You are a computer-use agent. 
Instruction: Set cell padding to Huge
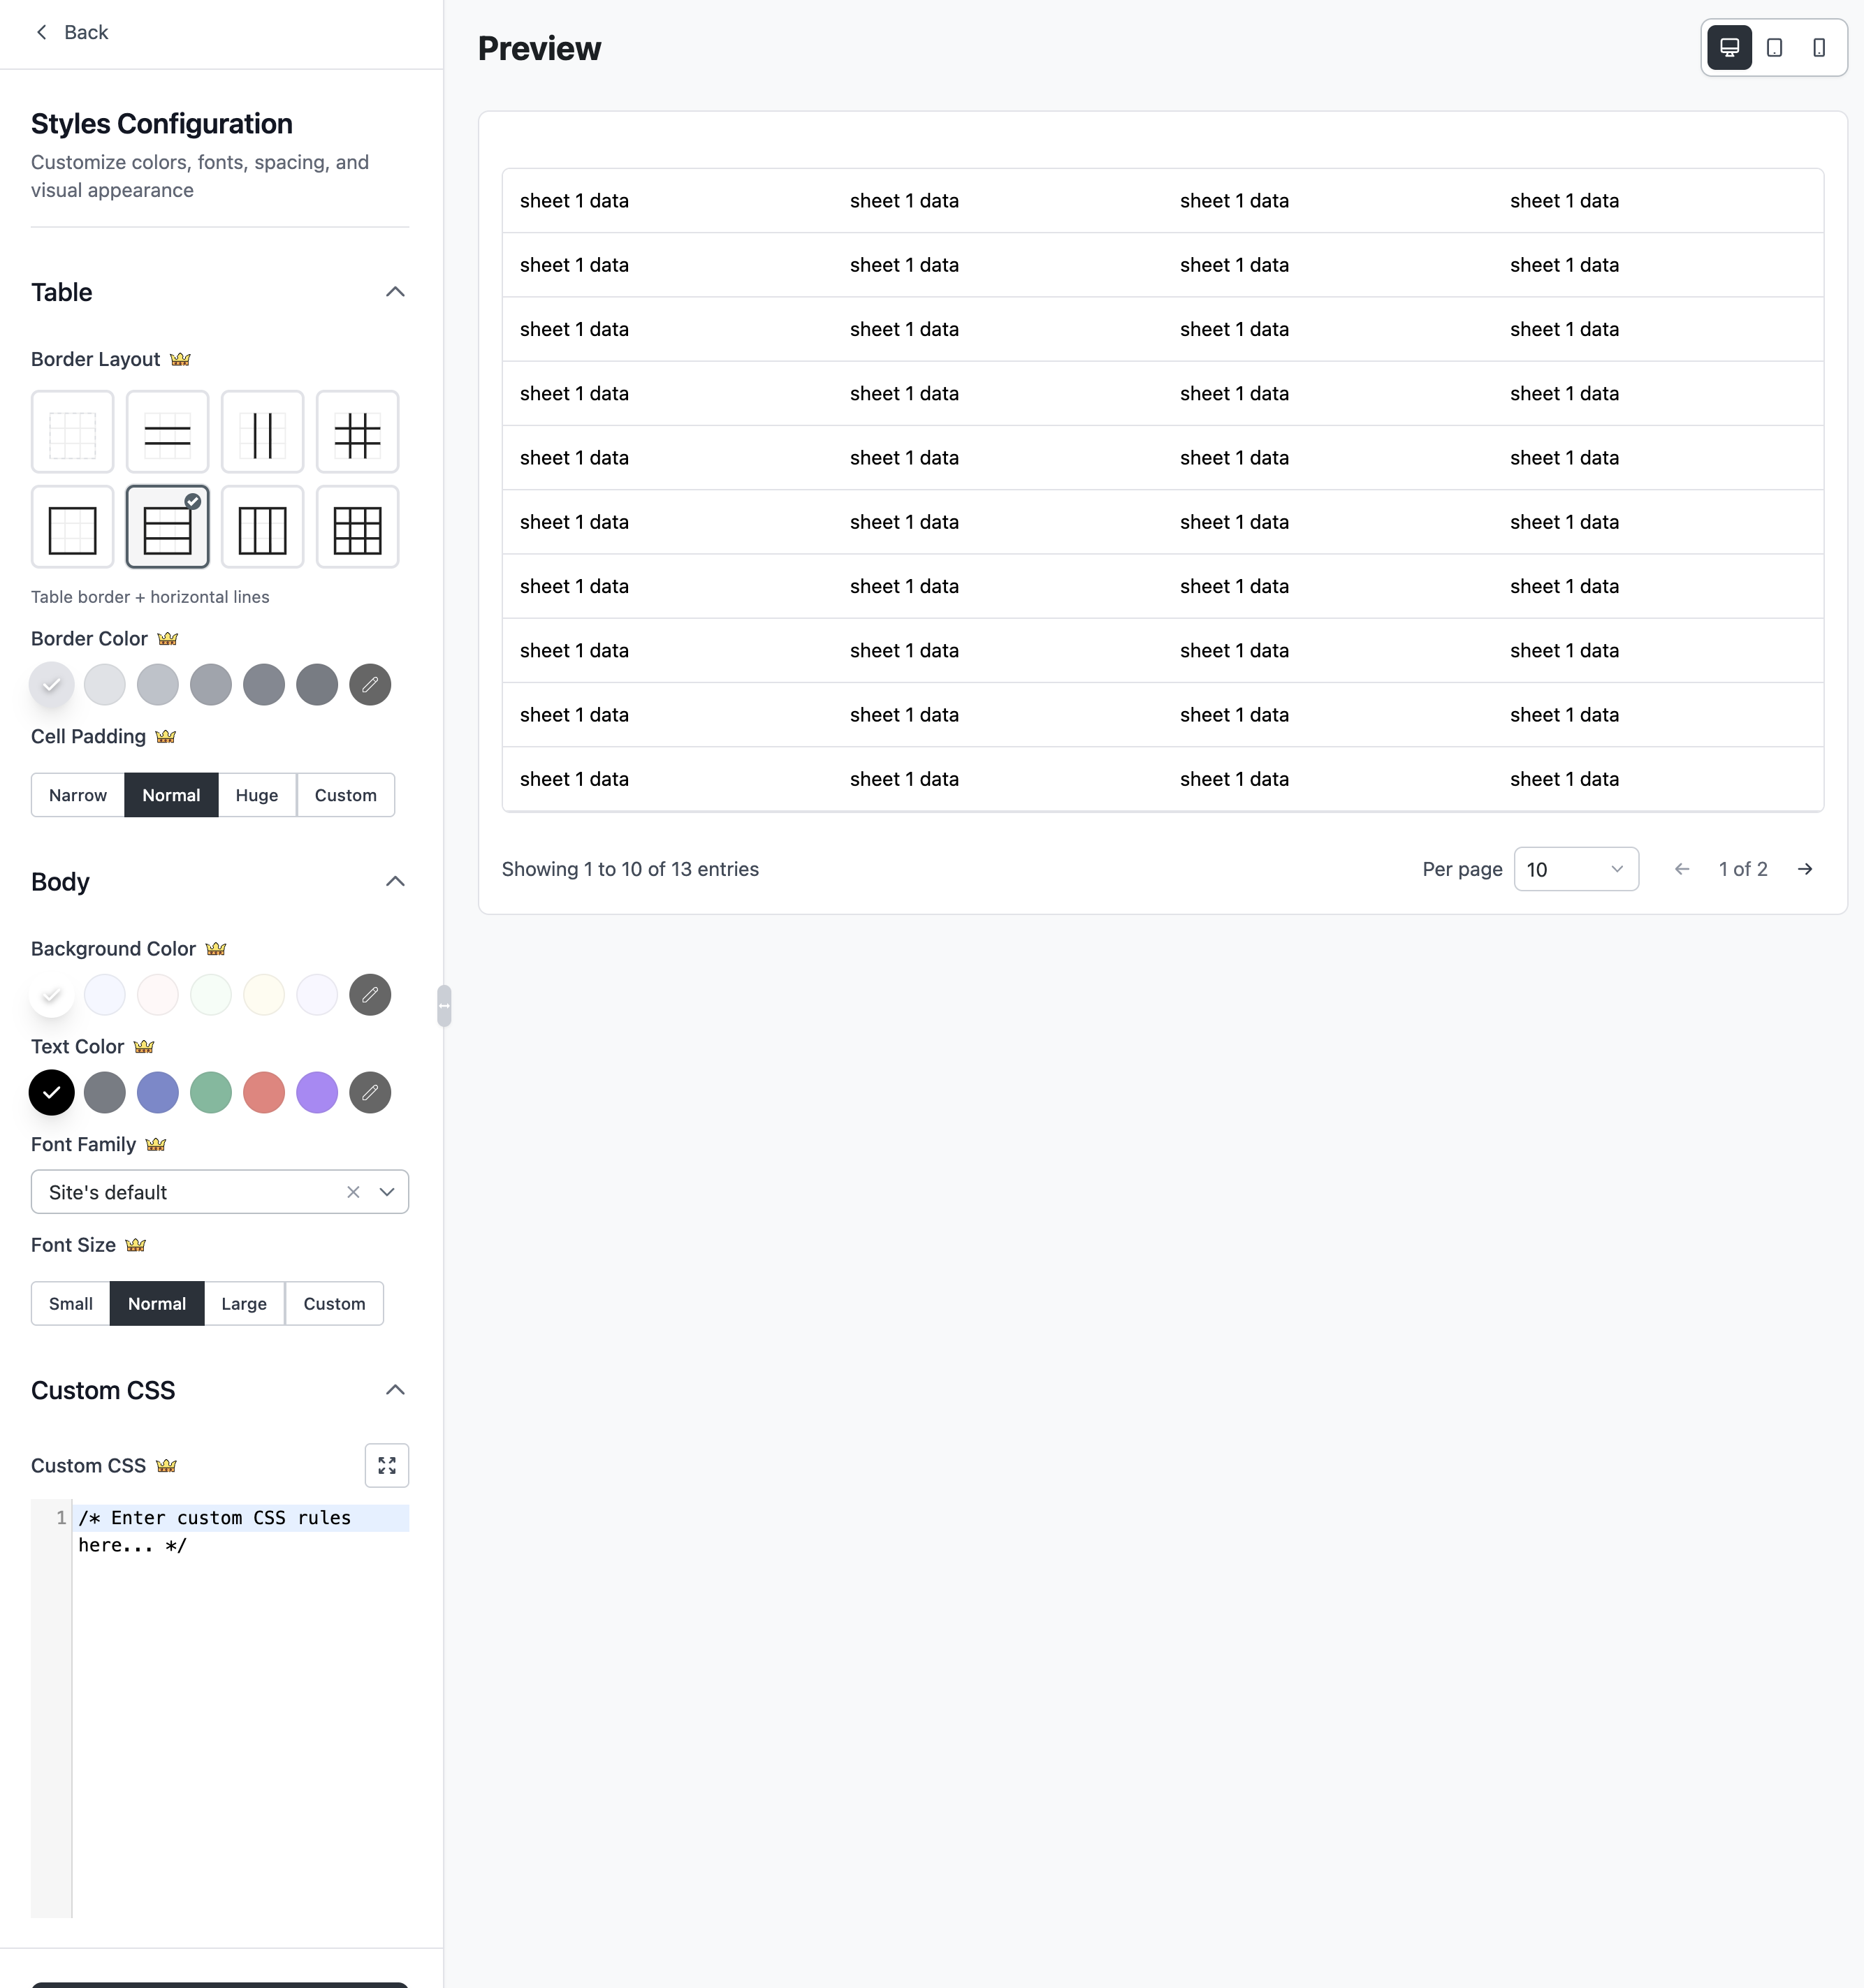[257, 795]
